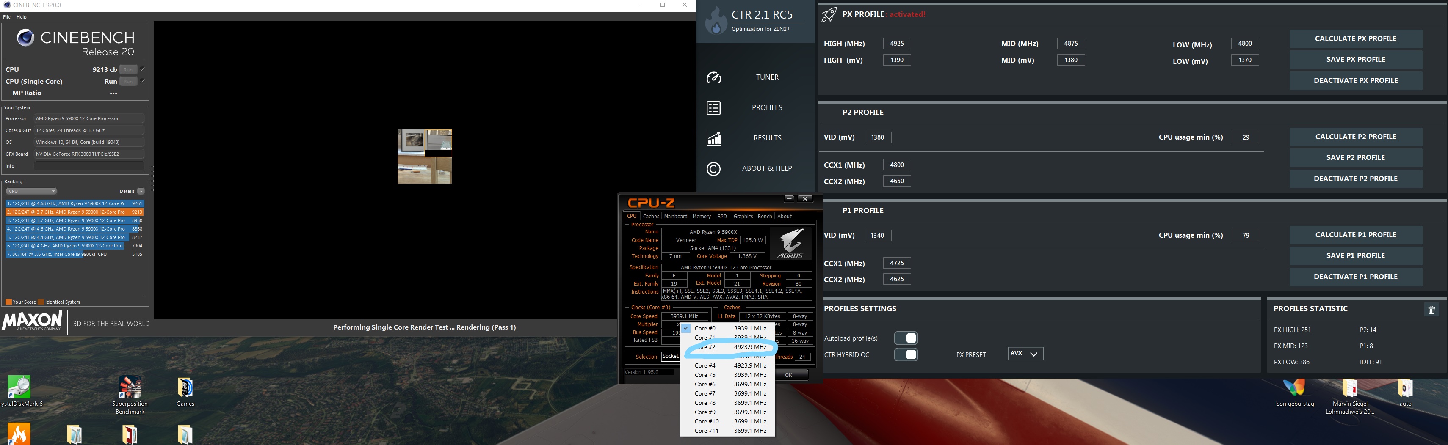
Task: Switch to the Bench tab in CPU-Z
Action: (x=765, y=216)
